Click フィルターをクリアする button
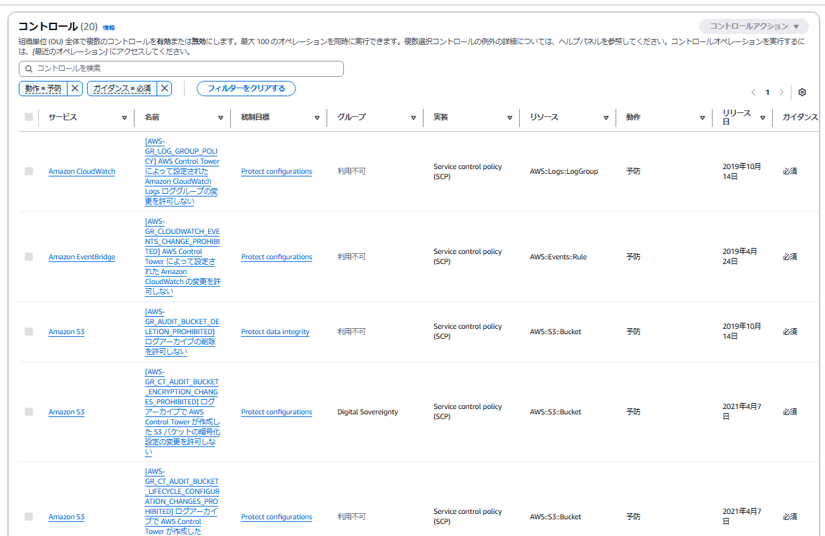The image size is (825, 536). coord(246,88)
